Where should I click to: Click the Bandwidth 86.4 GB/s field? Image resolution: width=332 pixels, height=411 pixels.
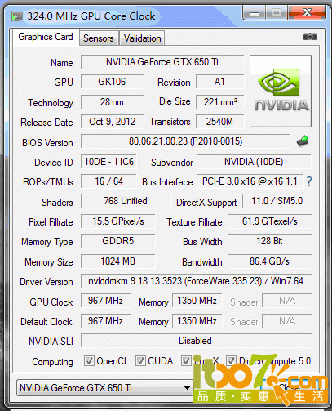270,261
